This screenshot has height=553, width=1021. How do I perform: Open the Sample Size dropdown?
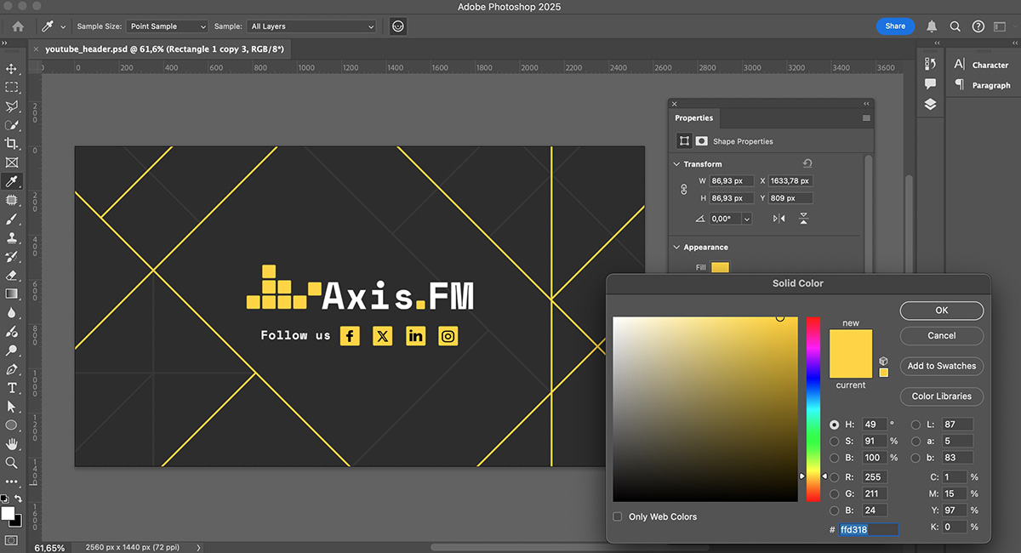pyautogui.click(x=166, y=26)
